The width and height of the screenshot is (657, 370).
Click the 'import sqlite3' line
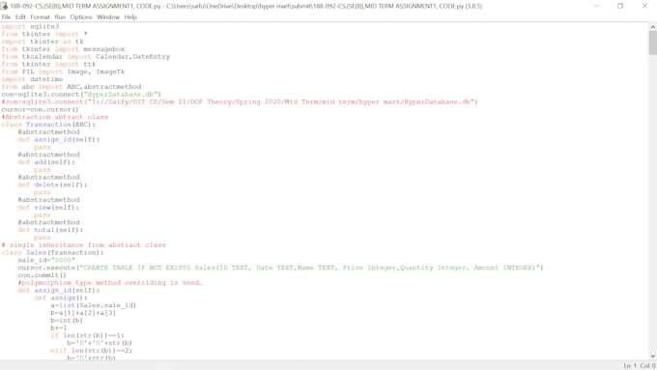(30, 26)
